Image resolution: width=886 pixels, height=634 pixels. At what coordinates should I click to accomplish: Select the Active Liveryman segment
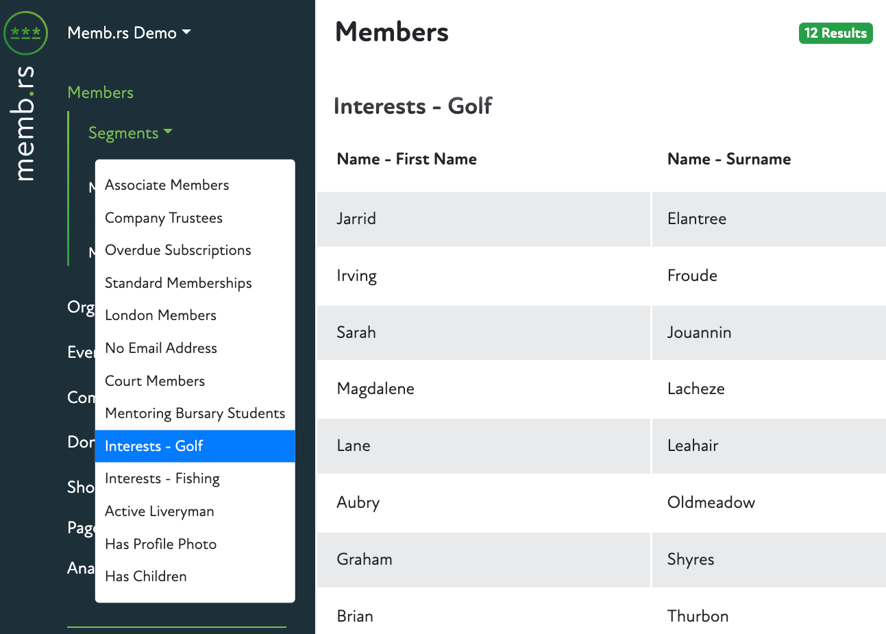click(x=159, y=511)
